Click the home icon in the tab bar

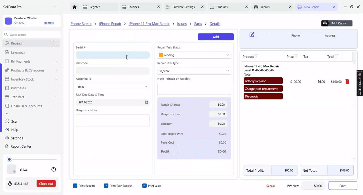[x=75, y=7]
